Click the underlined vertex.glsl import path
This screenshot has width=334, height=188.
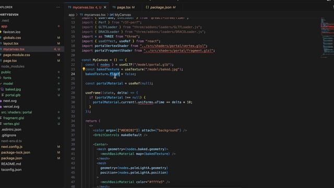173,46
